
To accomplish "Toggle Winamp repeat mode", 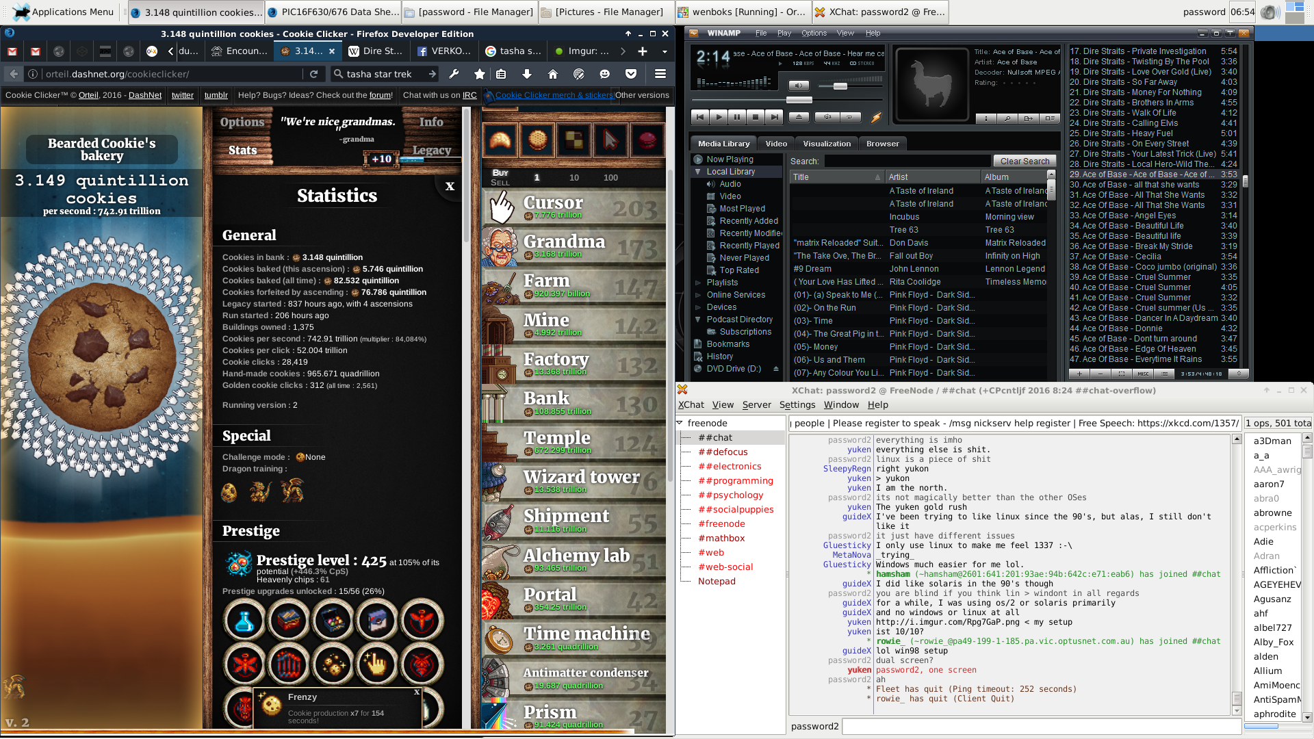I will pos(850,117).
